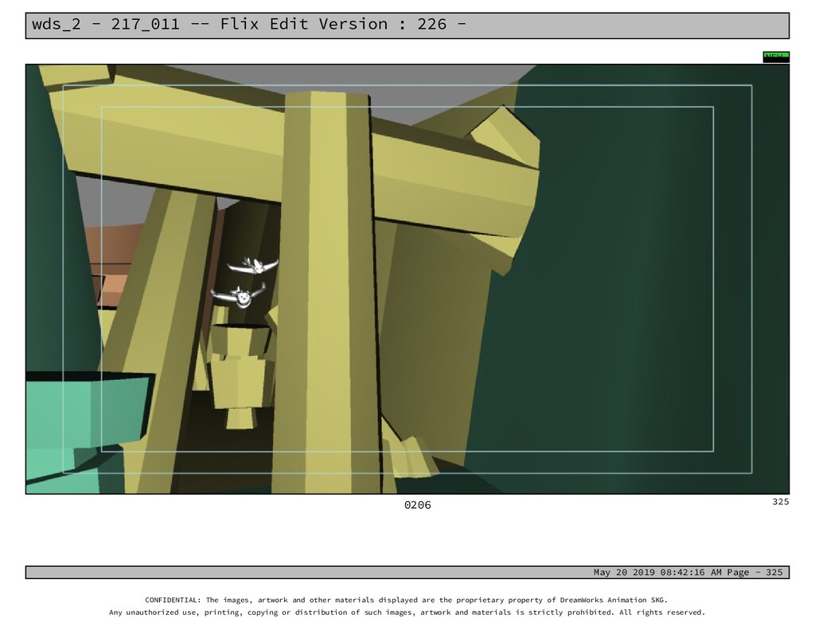This screenshot has width=815, height=630.
Task: Click panel number '325' beside the frame
Action: tap(780, 502)
